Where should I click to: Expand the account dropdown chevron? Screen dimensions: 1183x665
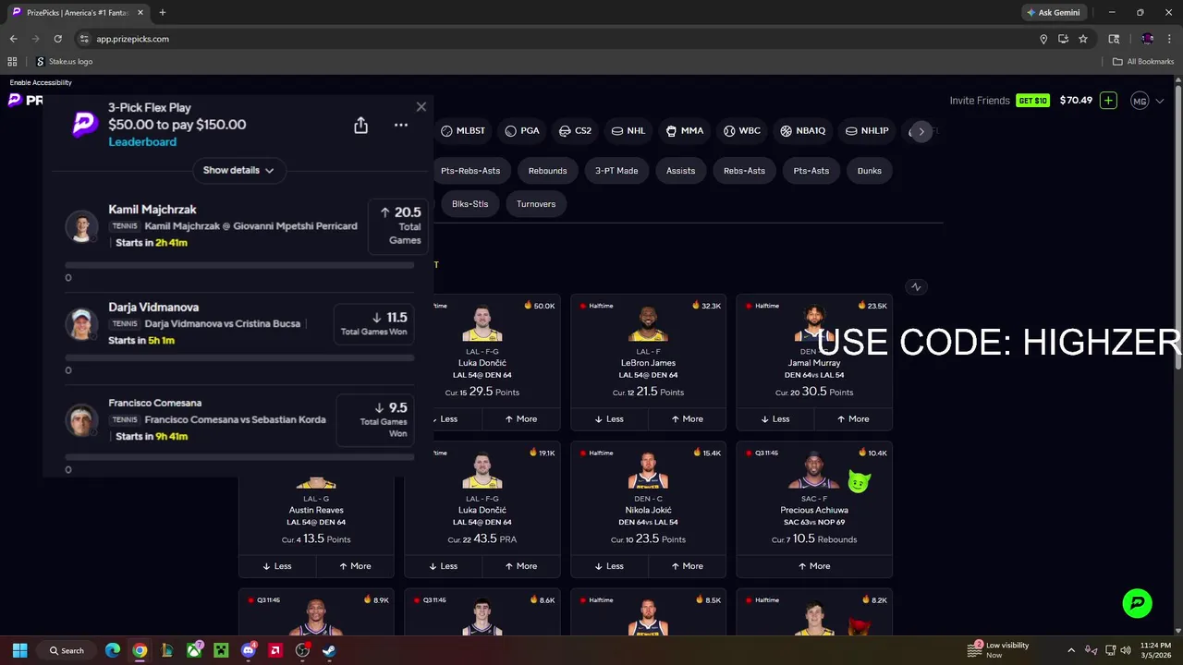tap(1160, 101)
